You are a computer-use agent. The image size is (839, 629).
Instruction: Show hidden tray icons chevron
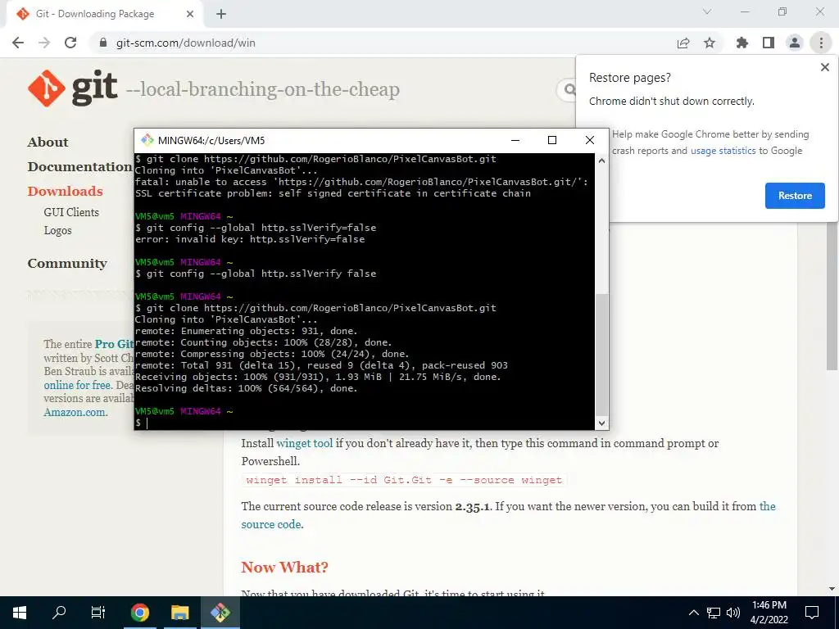(x=693, y=613)
